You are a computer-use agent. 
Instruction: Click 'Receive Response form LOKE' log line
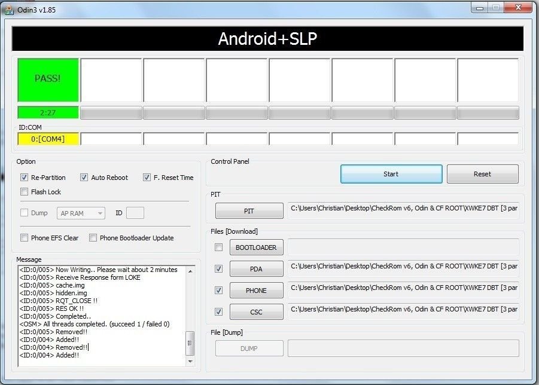click(80, 277)
